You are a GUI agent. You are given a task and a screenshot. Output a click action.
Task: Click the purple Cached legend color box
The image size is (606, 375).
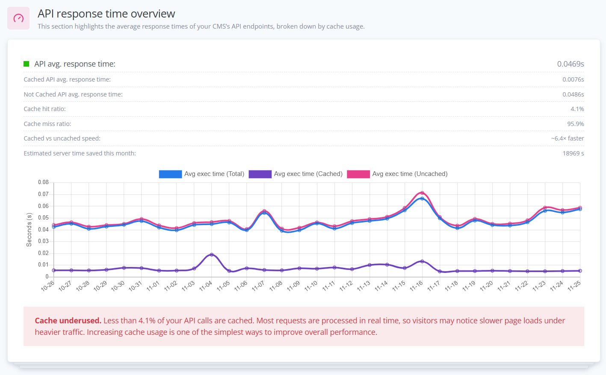coord(260,174)
